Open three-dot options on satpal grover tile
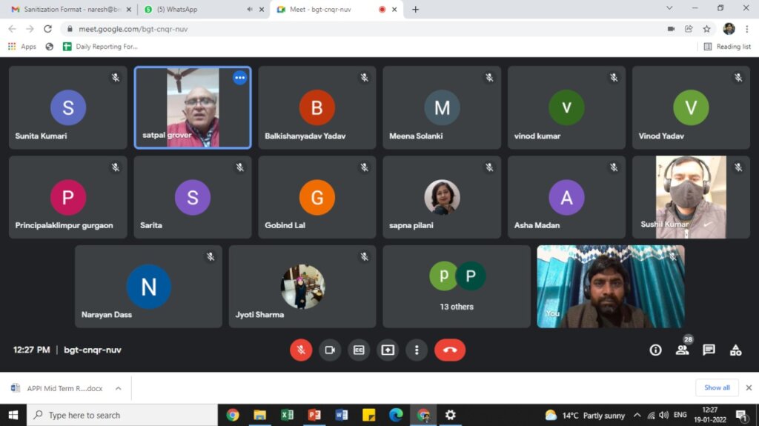The height and width of the screenshot is (426, 759). click(239, 78)
